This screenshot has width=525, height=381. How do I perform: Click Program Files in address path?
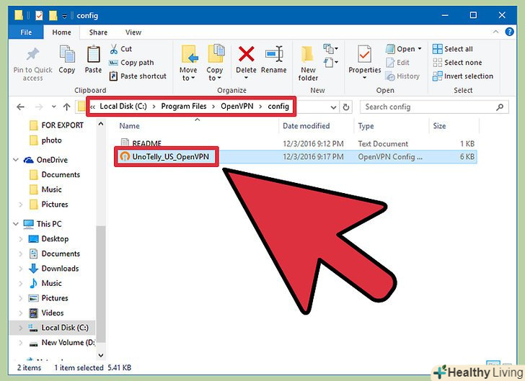pos(184,107)
